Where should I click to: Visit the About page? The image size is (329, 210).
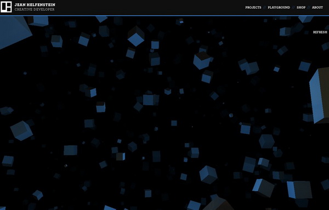click(317, 7)
